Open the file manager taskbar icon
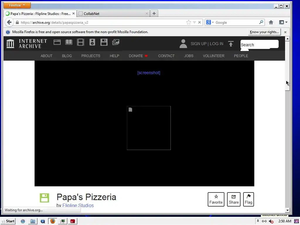The width and height of the screenshot is (300, 225). click(33, 221)
